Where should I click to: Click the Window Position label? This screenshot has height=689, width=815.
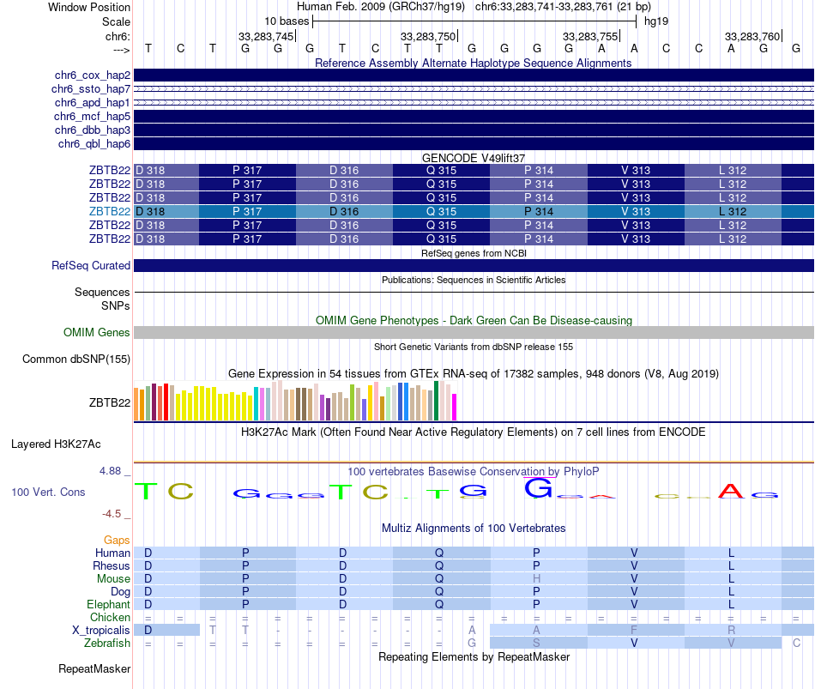tap(89, 7)
